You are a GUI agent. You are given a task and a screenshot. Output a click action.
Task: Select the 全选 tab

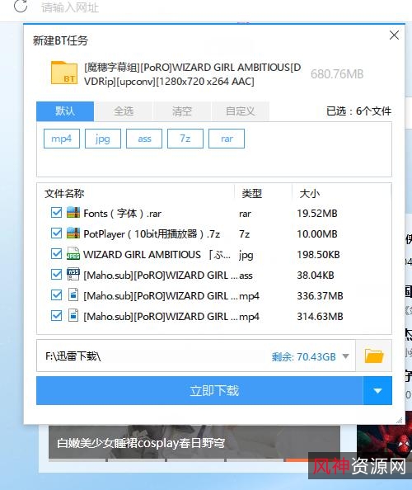tap(124, 111)
